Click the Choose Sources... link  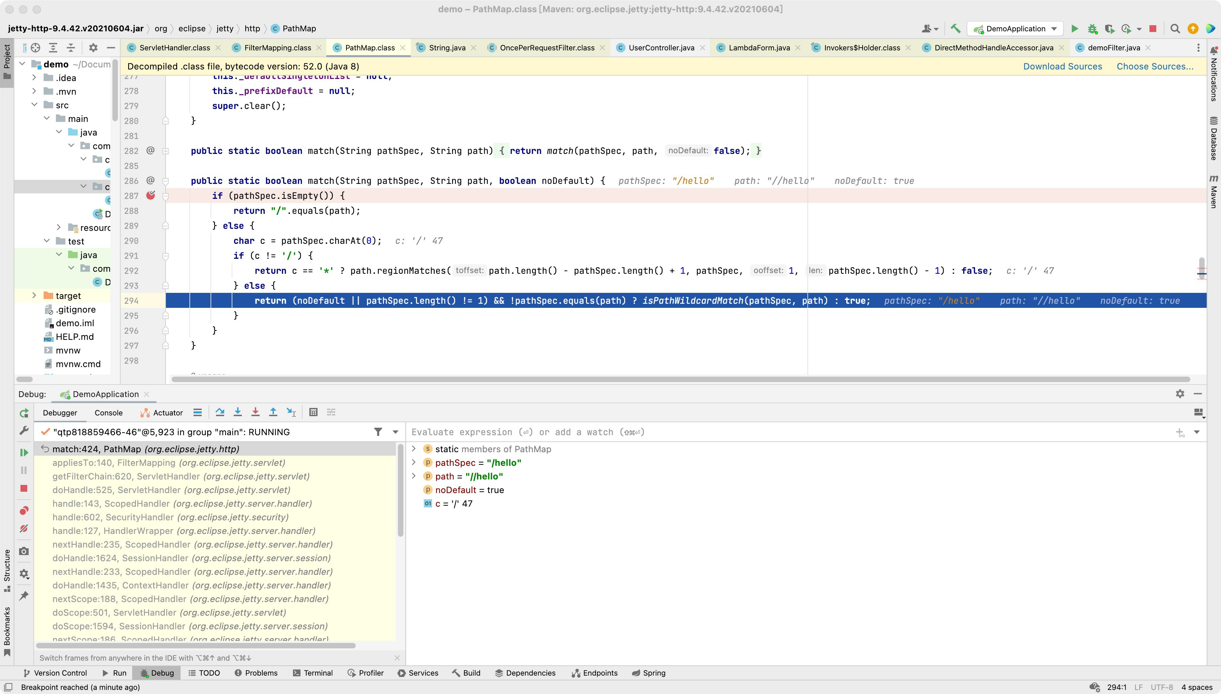tap(1155, 66)
